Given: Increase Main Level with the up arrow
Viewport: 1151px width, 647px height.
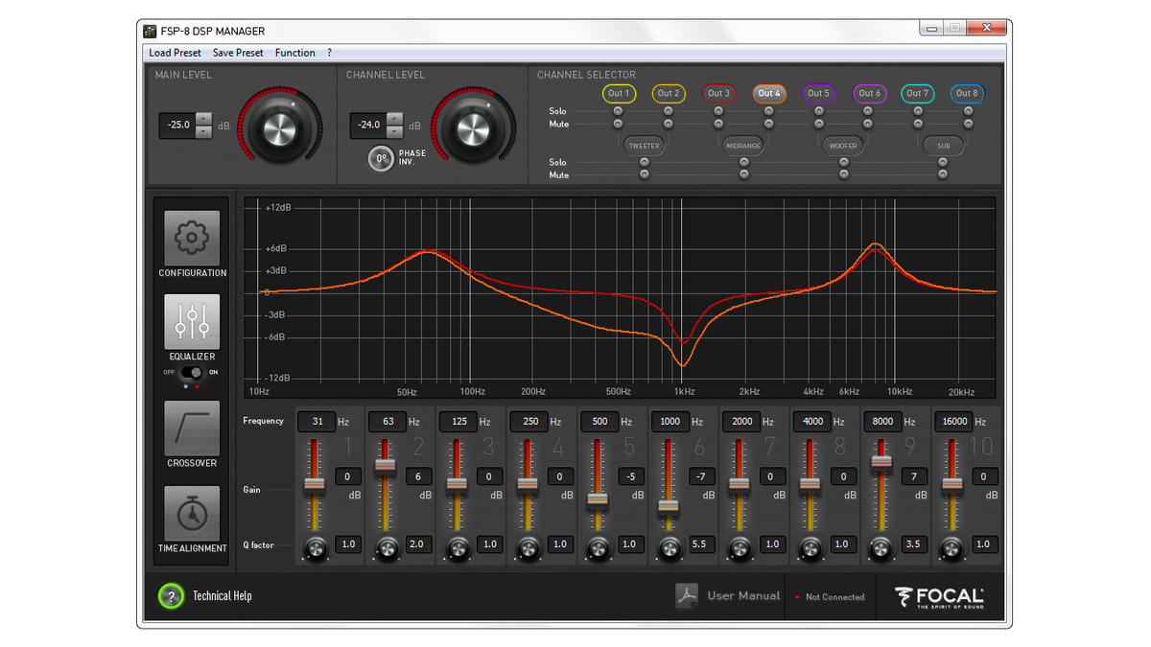Looking at the screenshot, I should click(203, 119).
